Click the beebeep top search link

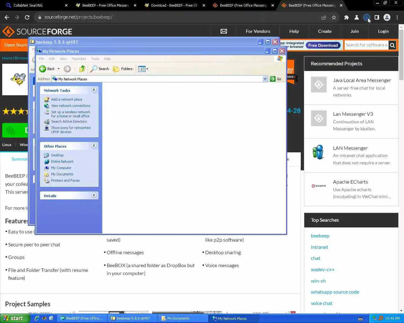coord(320,236)
